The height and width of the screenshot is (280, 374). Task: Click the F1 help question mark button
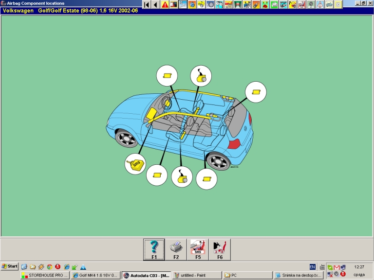[154, 249]
